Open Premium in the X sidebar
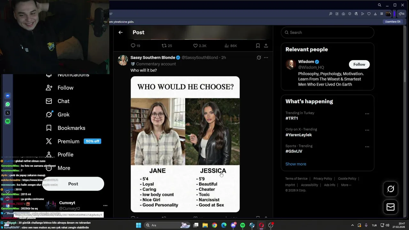The width and height of the screenshot is (409, 230). [x=63, y=141]
